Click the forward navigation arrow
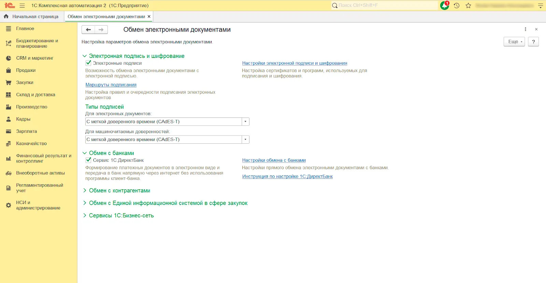 101,30
